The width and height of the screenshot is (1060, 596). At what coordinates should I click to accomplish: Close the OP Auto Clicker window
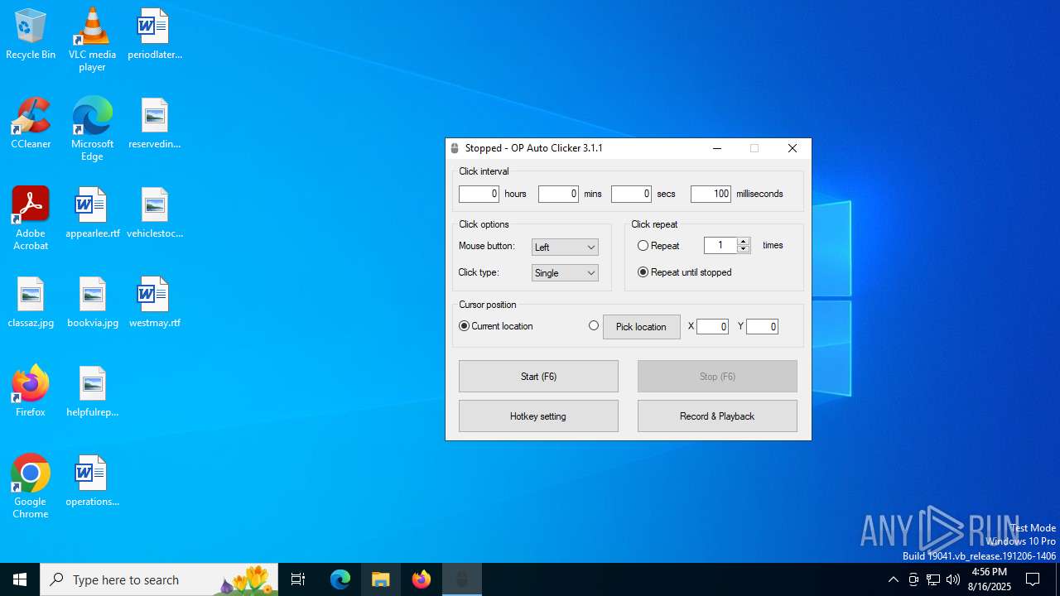793,148
